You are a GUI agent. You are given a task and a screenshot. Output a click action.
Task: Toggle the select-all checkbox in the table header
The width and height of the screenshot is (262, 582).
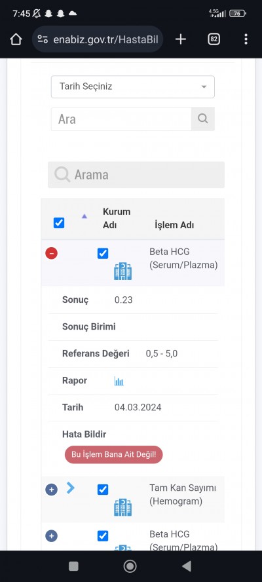59,223
